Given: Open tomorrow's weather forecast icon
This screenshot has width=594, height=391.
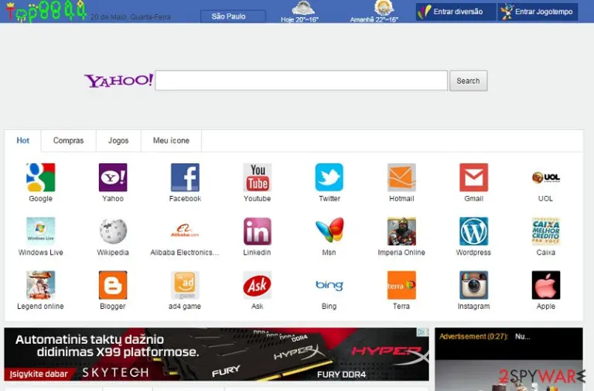Looking at the screenshot, I should [x=384, y=9].
